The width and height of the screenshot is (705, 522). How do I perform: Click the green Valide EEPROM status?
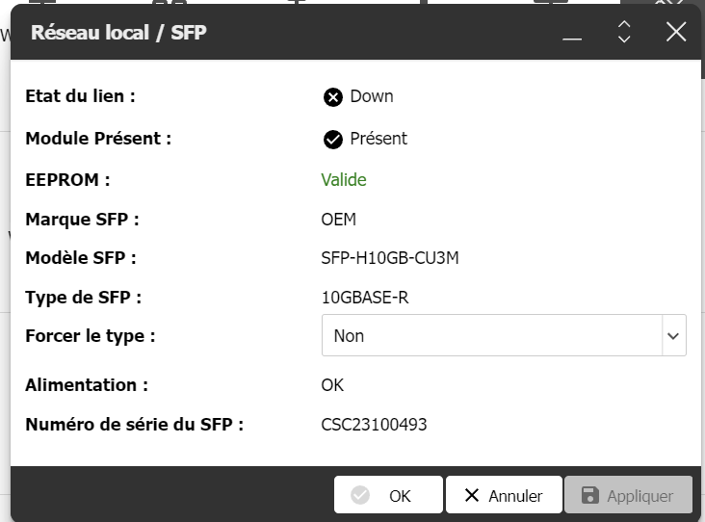[344, 180]
